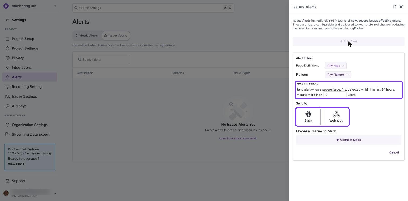The width and height of the screenshot is (408, 201).
Task: Click the Integrations plug icon
Action: tap(8, 68)
